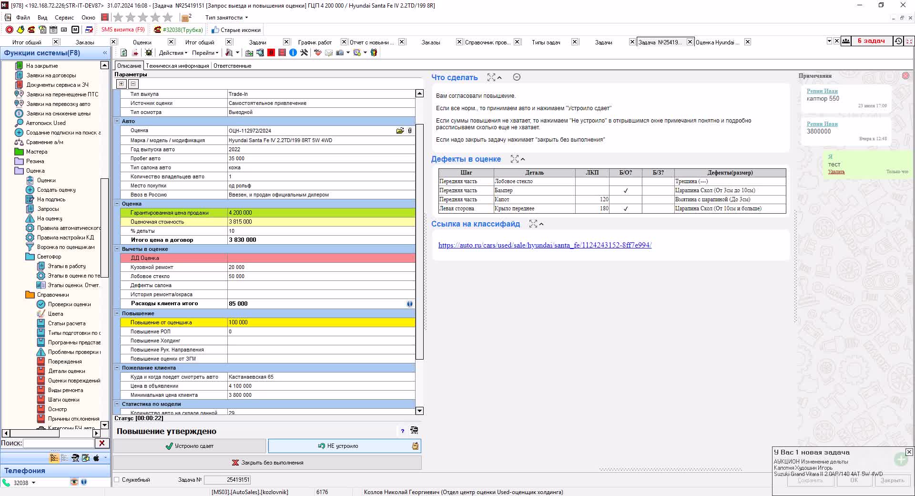Click the colored people group icon
The image size is (915, 496).
tap(374, 52)
